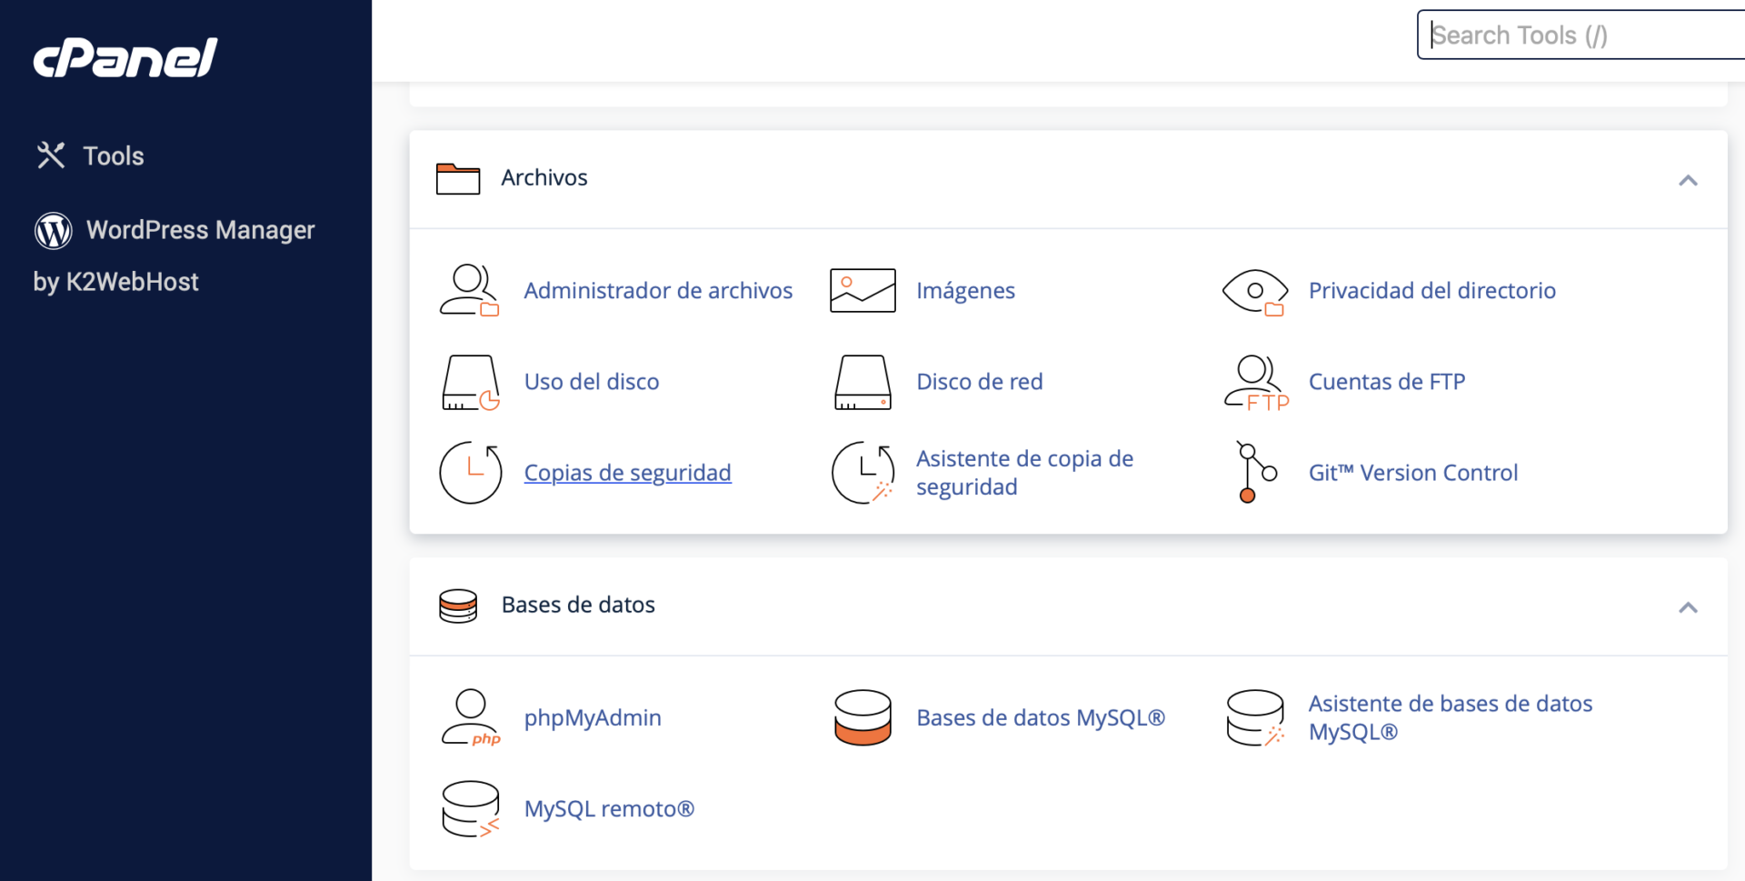Open the MySQL remoto link

point(609,808)
